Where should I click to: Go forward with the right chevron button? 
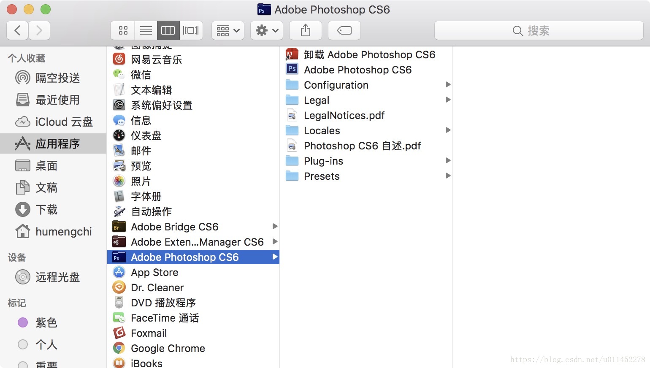coord(39,30)
